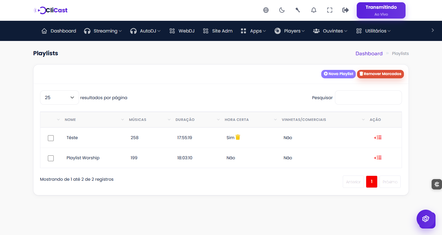The width and height of the screenshot is (442, 235).
Task: Expand the AutoDJ menu
Action: tap(145, 31)
